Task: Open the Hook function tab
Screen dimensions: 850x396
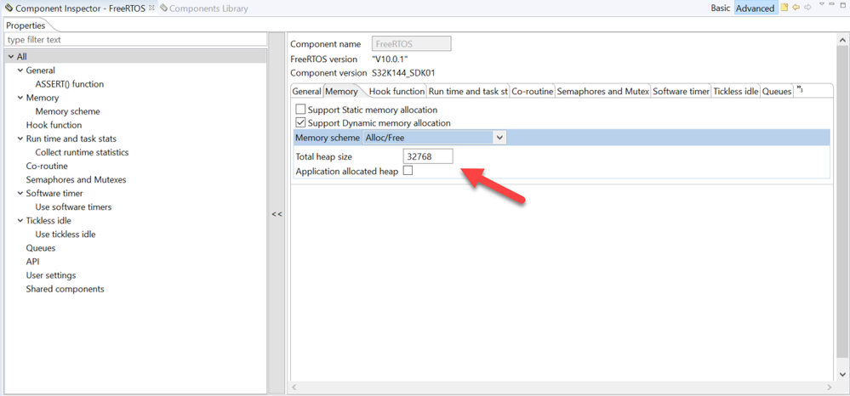Action: click(x=396, y=92)
